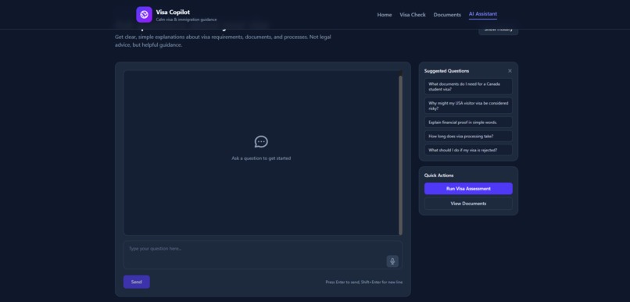Click the Visa Copilot title text
Viewport: 630px width, 302px height.
pyautogui.click(x=173, y=12)
